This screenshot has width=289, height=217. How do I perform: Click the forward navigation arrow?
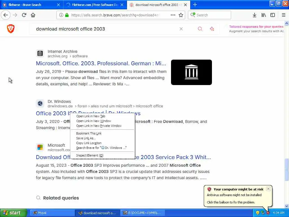coord(15,15)
